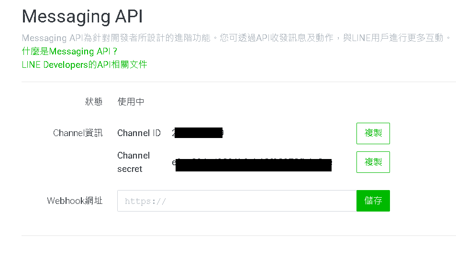Click the gray Messaging API description paragraph
This screenshot has height=255, width=456.
pos(236,38)
